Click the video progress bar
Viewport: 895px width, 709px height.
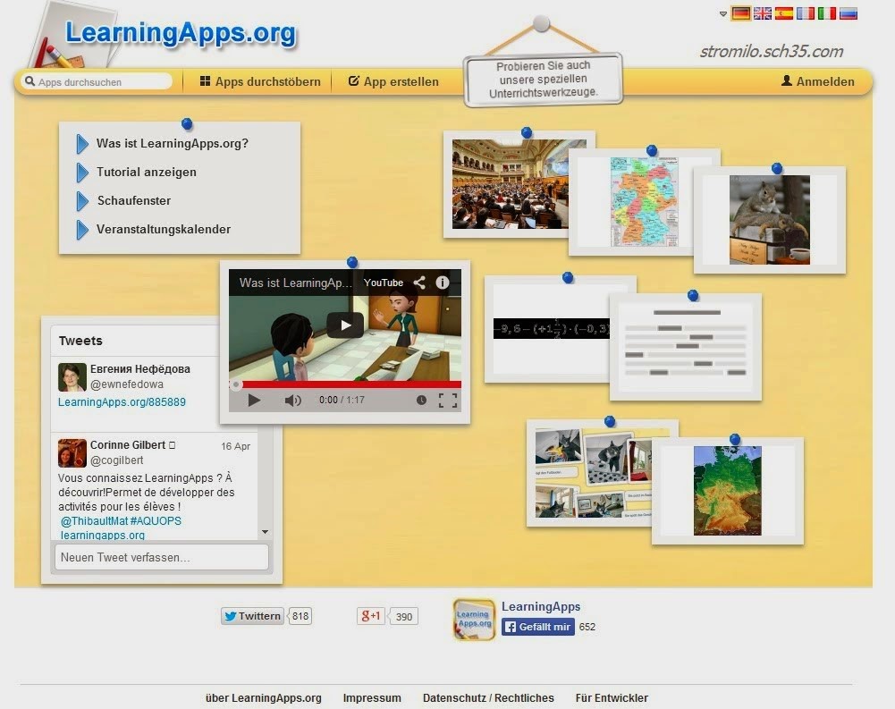[x=345, y=384]
